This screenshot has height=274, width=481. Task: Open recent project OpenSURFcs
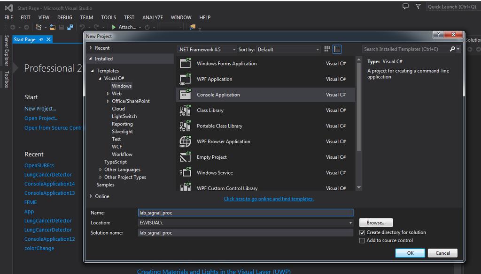[39, 165]
